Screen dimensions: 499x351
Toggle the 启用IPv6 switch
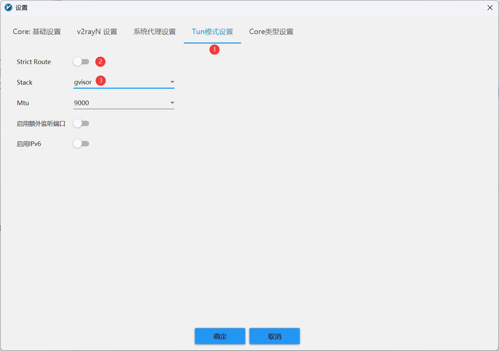pyautogui.click(x=81, y=144)
